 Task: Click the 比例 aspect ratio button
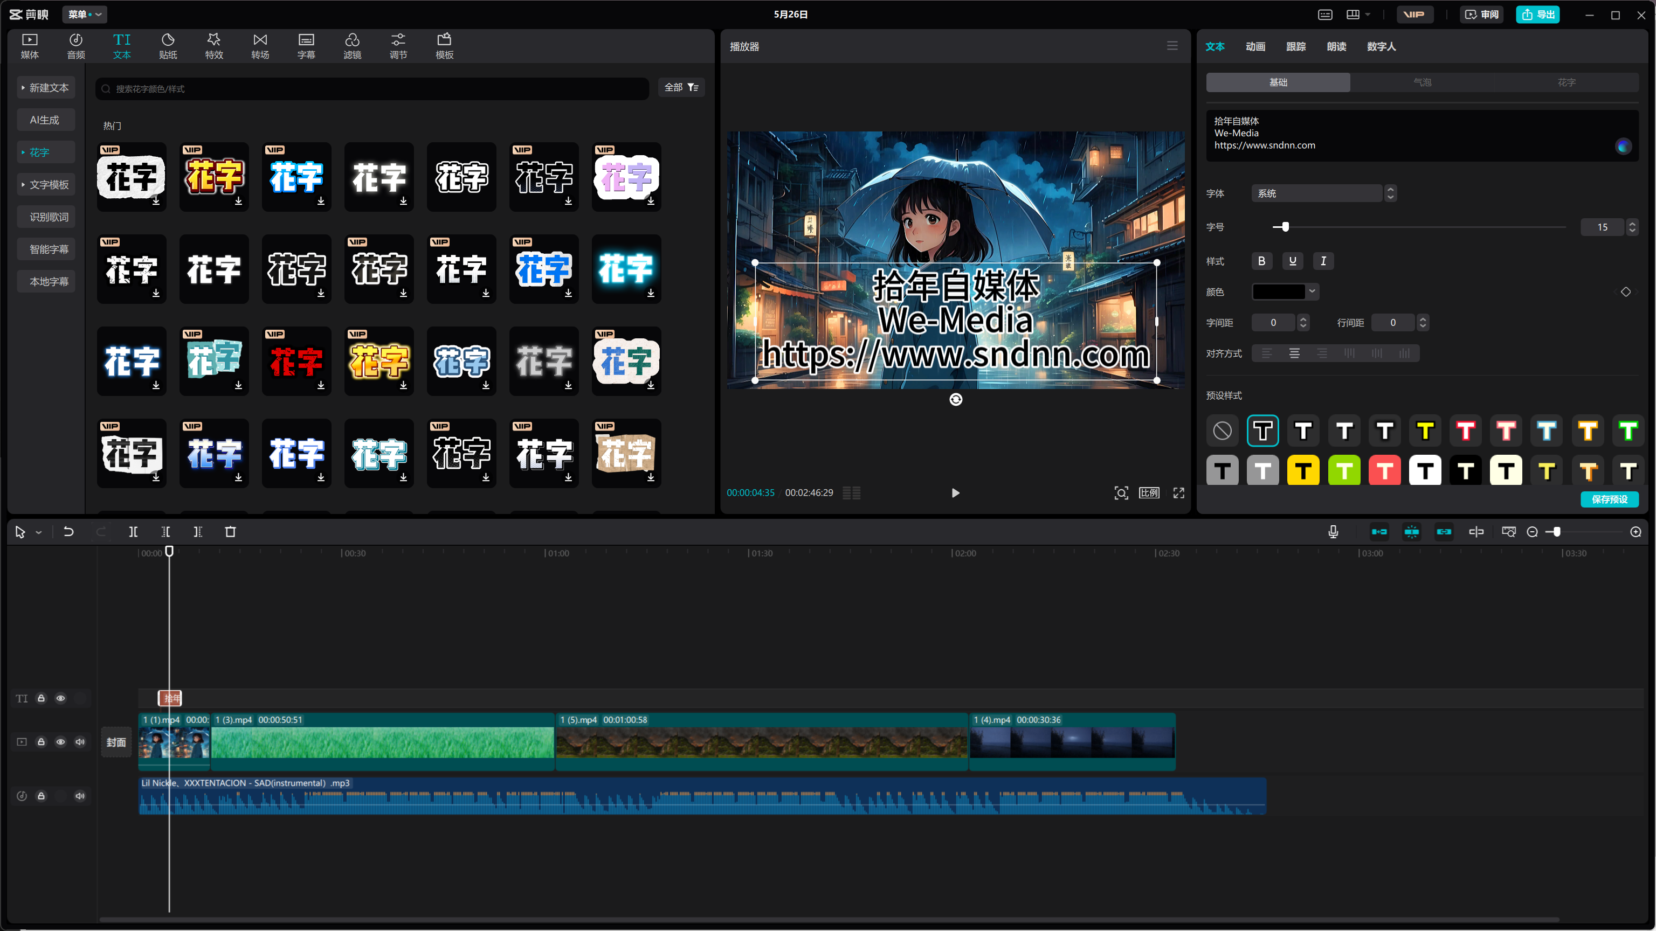[1149, 493]
